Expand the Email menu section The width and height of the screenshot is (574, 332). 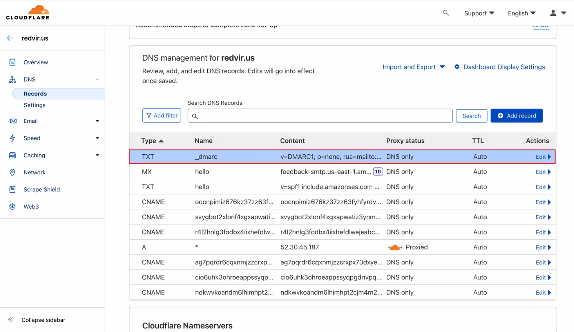pyautogui.click(x=97, y=121)
